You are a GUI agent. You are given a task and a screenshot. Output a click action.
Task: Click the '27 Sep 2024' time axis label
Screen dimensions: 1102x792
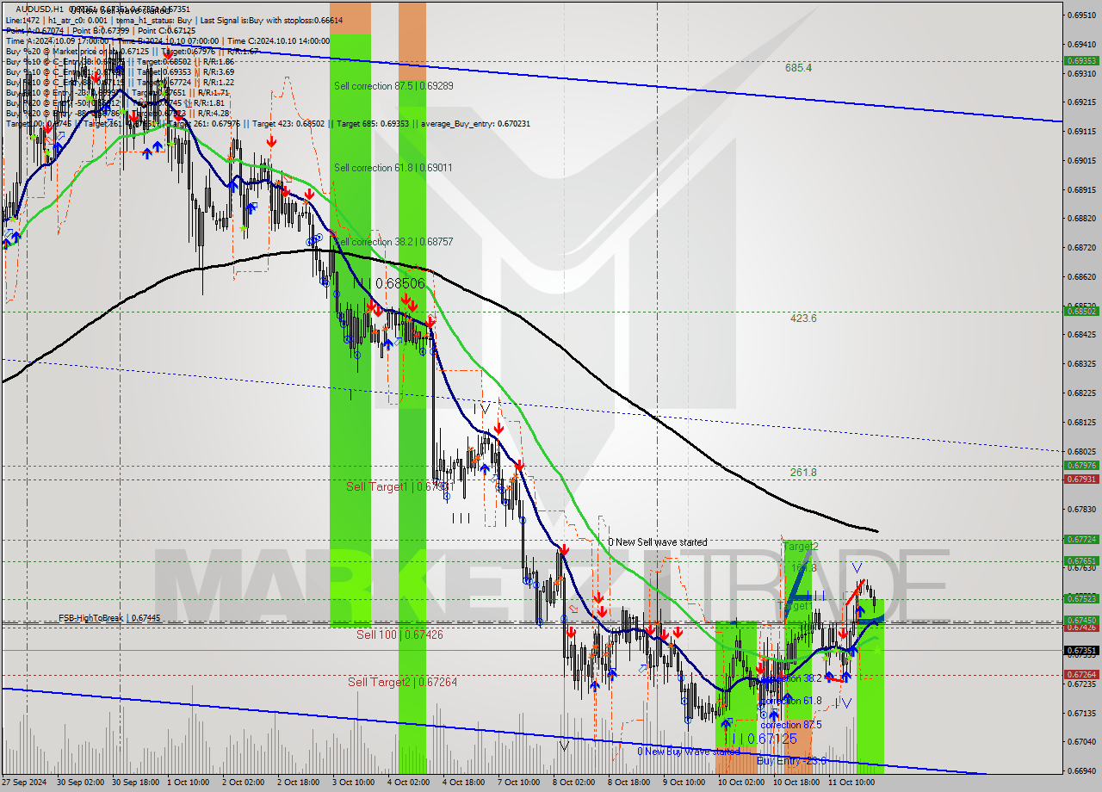point(26,783)
